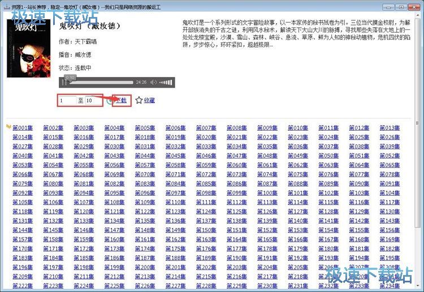The height and width of the screenshot is (292, 424).
Task: Open episode 第170集
Action: [23, 248]
